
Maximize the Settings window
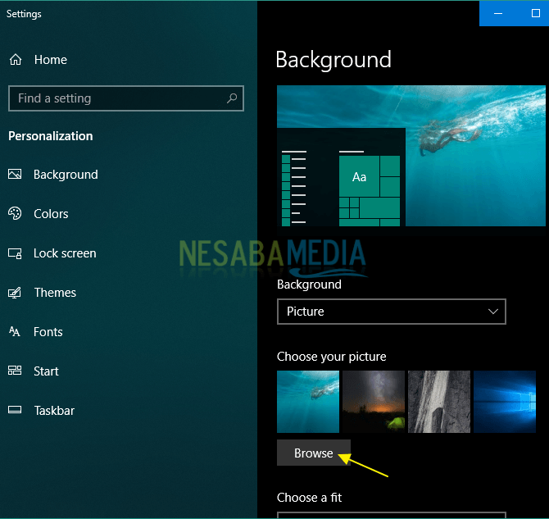click(x=535, y=14)
